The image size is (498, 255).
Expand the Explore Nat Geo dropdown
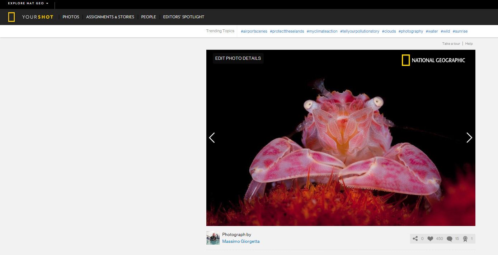28,3
